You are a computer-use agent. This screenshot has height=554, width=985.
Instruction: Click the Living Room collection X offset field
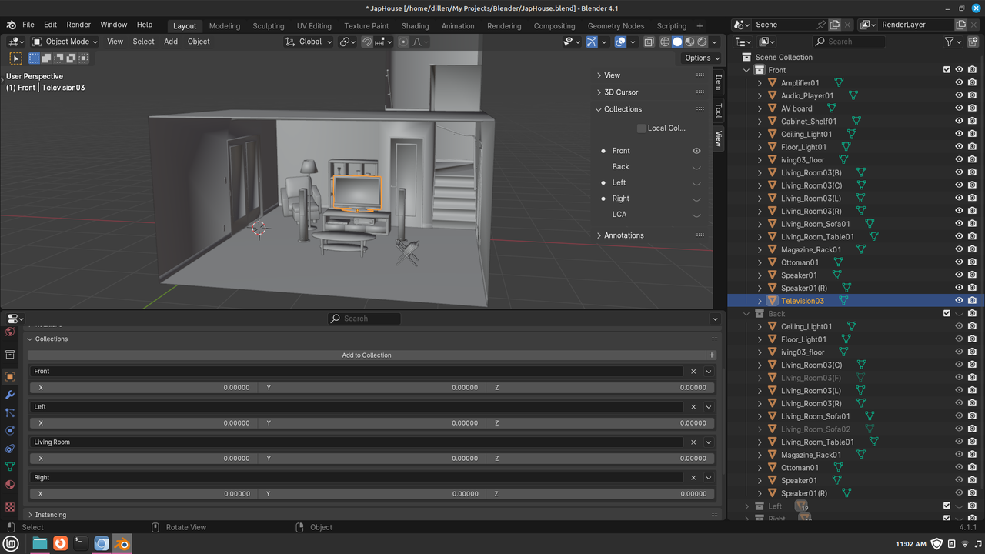point(143,459)
